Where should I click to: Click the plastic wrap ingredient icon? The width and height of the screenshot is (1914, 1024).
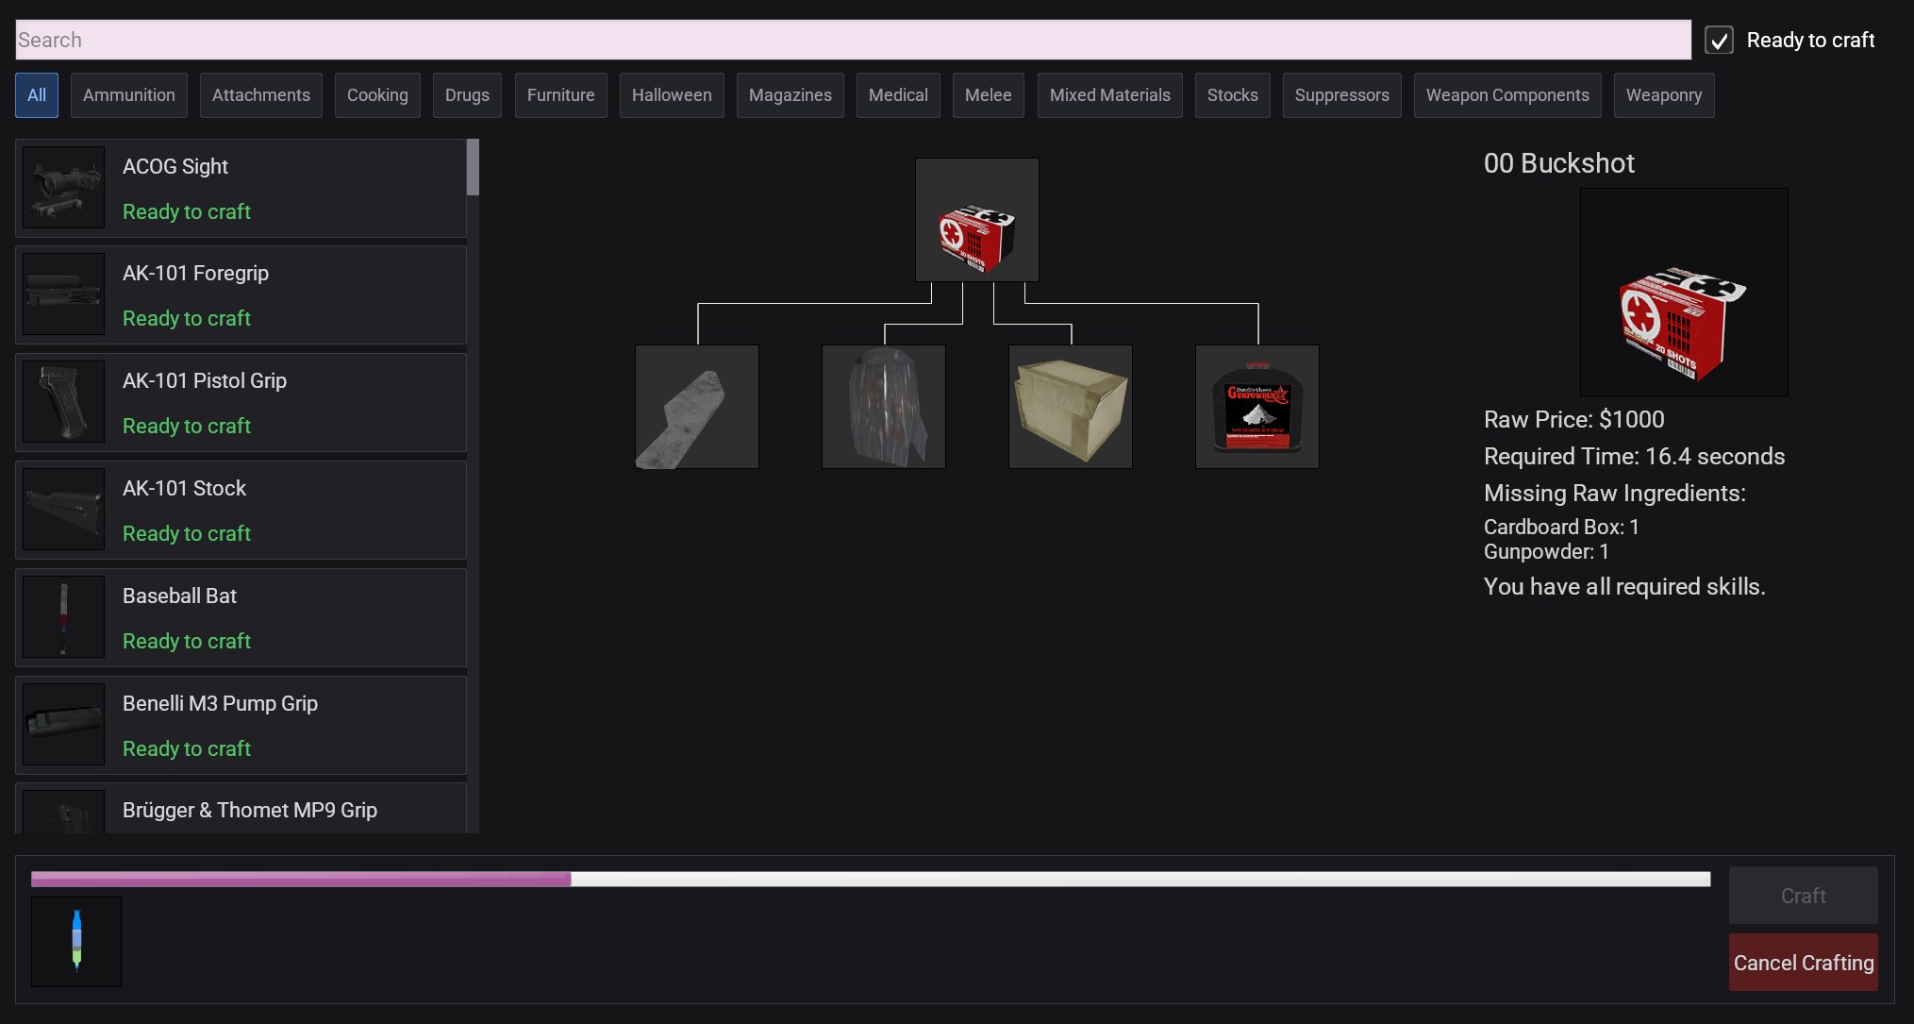coord(883,407)
